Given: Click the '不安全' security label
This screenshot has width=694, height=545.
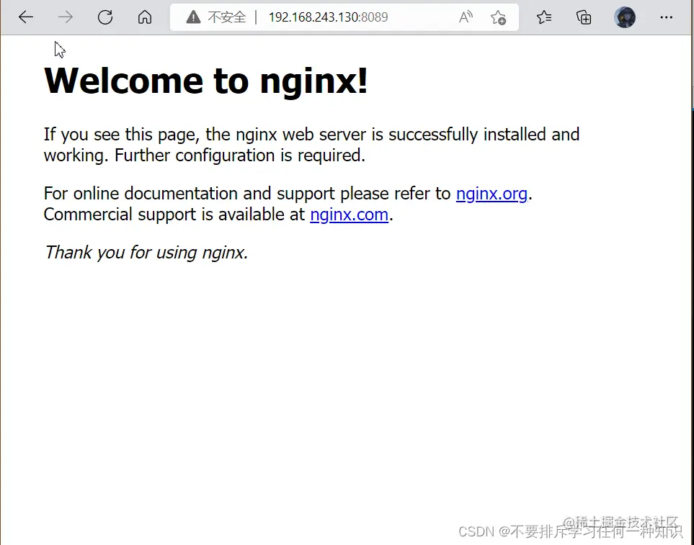Looking at the screenshot, I should (x=226, y=17).
